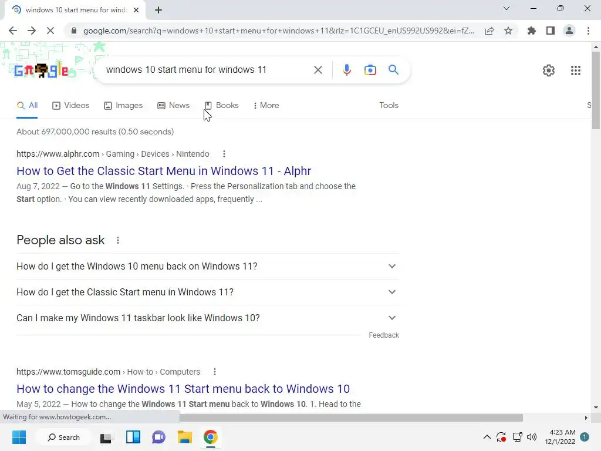Search by image with the camera icon
This screenshot has height=451, width=601.
370,70
